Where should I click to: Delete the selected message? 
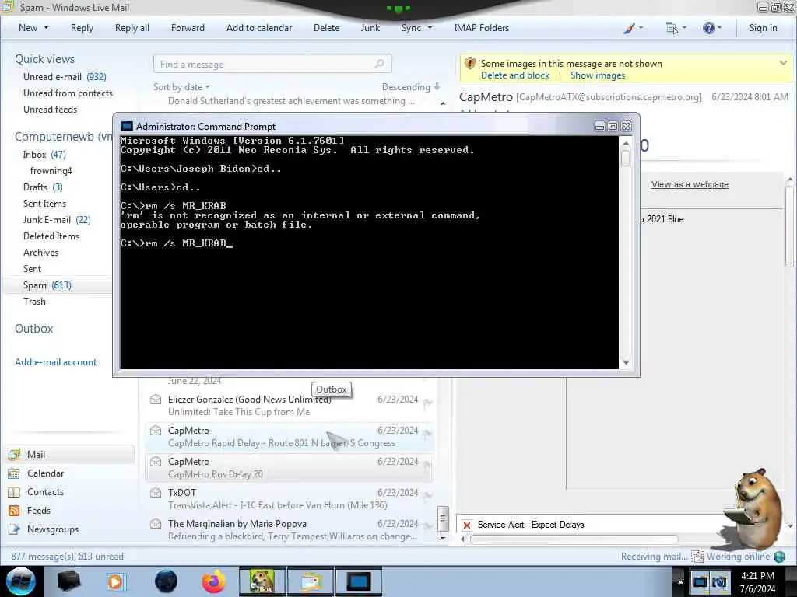click(326, 28)
